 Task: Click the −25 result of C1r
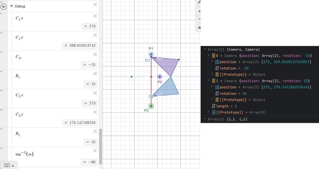[89, 65]
